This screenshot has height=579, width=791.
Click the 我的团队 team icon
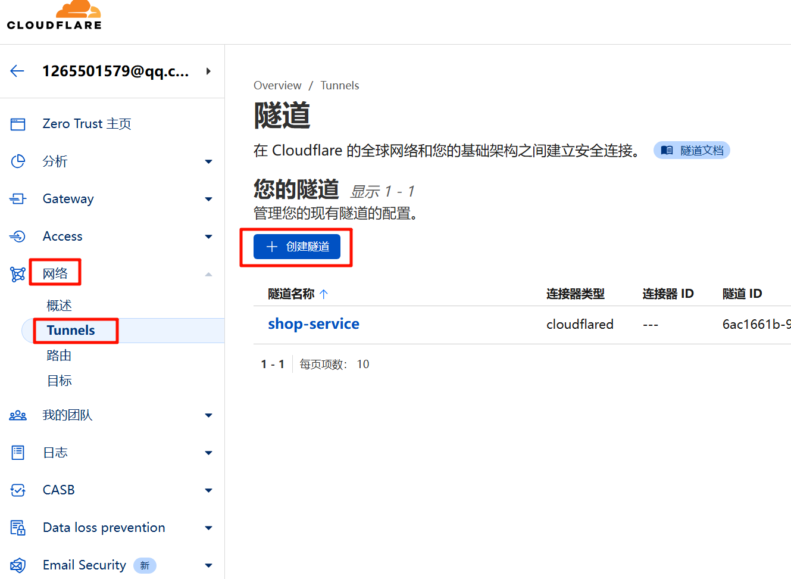pos(18,415)
